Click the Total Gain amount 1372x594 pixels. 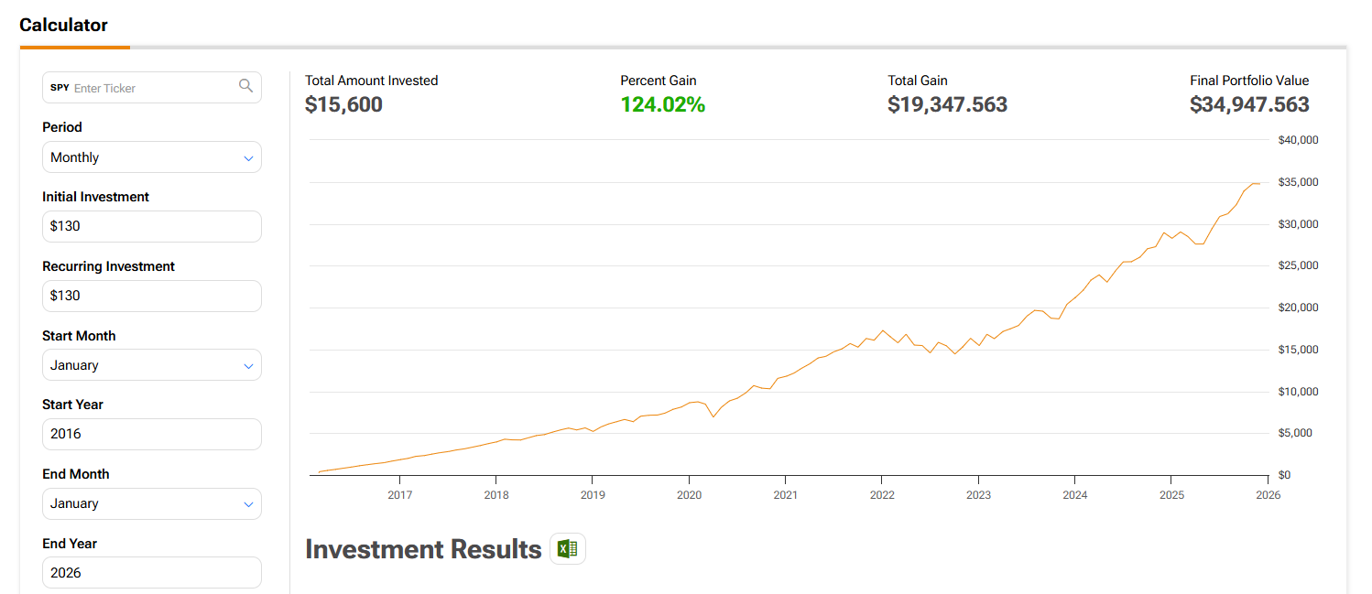tap(947, 105)
